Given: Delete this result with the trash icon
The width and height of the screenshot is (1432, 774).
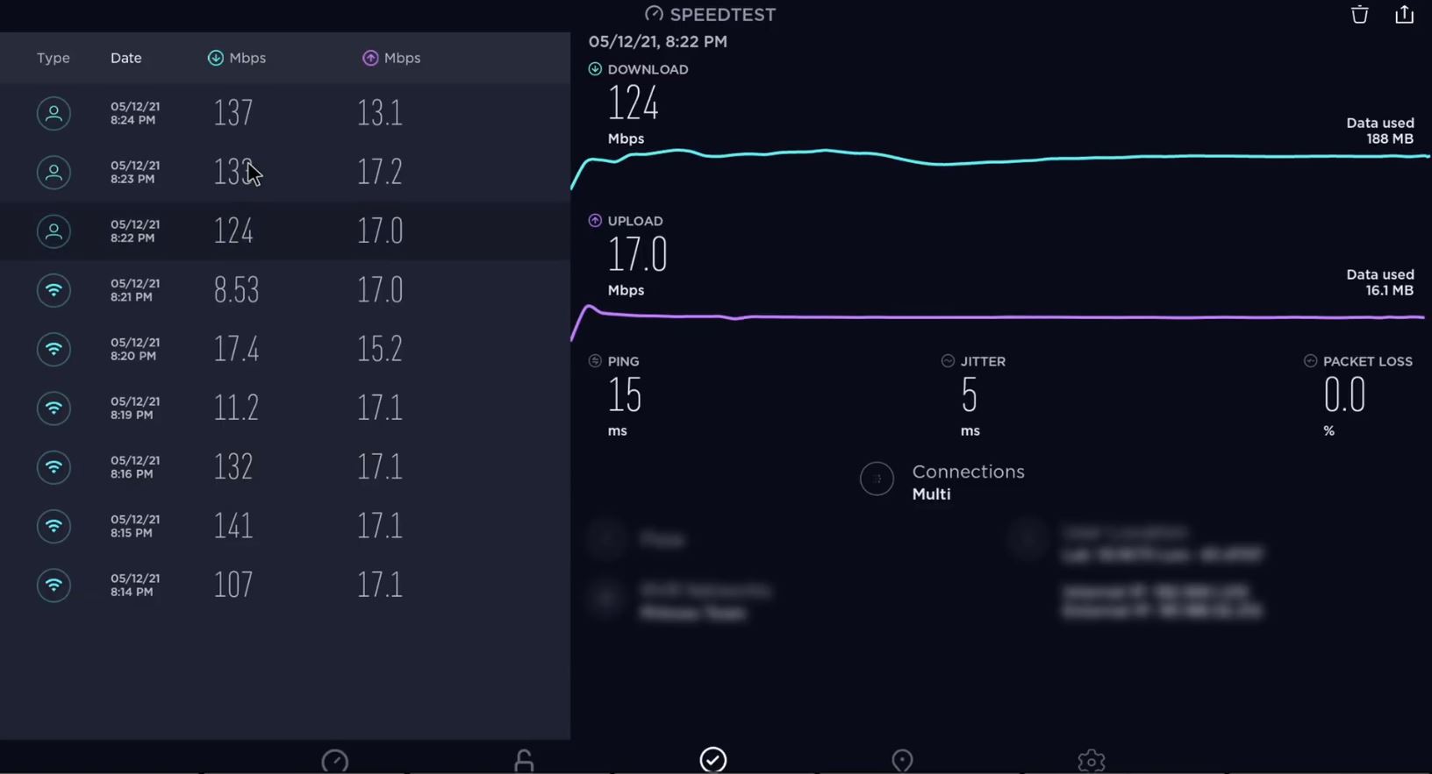Looking at the screenshot, I should 1359,14.
